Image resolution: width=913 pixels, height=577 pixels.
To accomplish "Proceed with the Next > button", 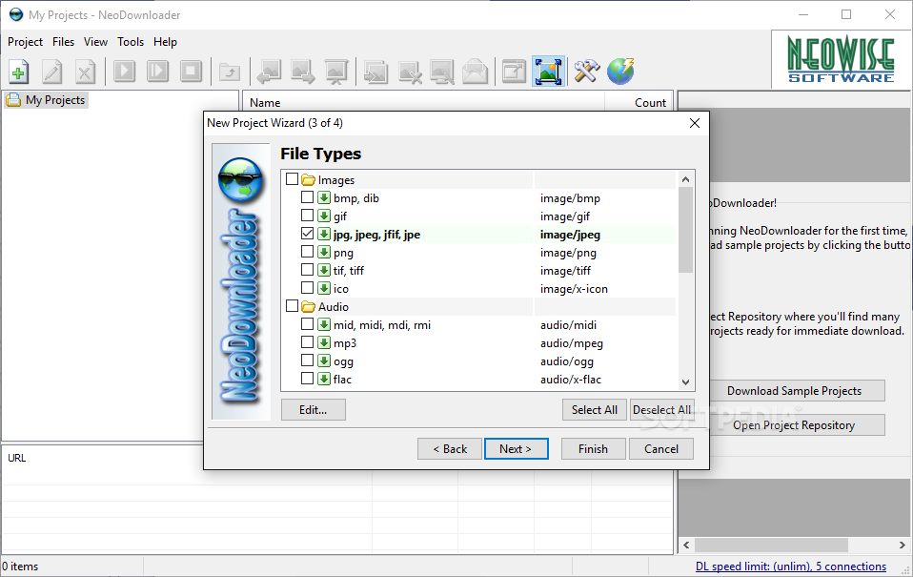I will 516,449.
